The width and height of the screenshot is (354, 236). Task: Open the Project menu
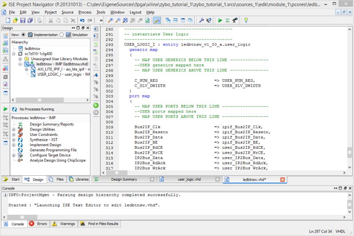point(50,12)
